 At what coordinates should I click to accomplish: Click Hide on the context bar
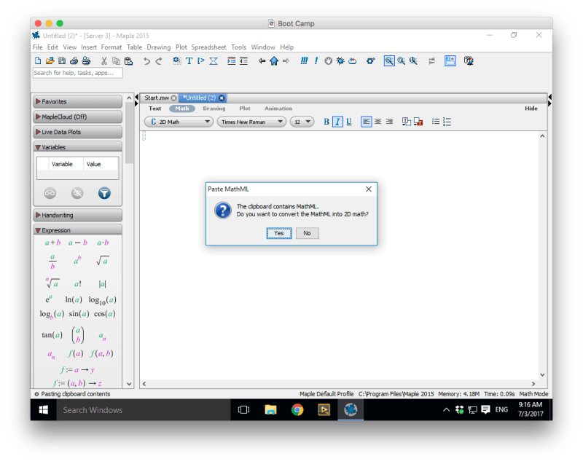coord(531,109)
